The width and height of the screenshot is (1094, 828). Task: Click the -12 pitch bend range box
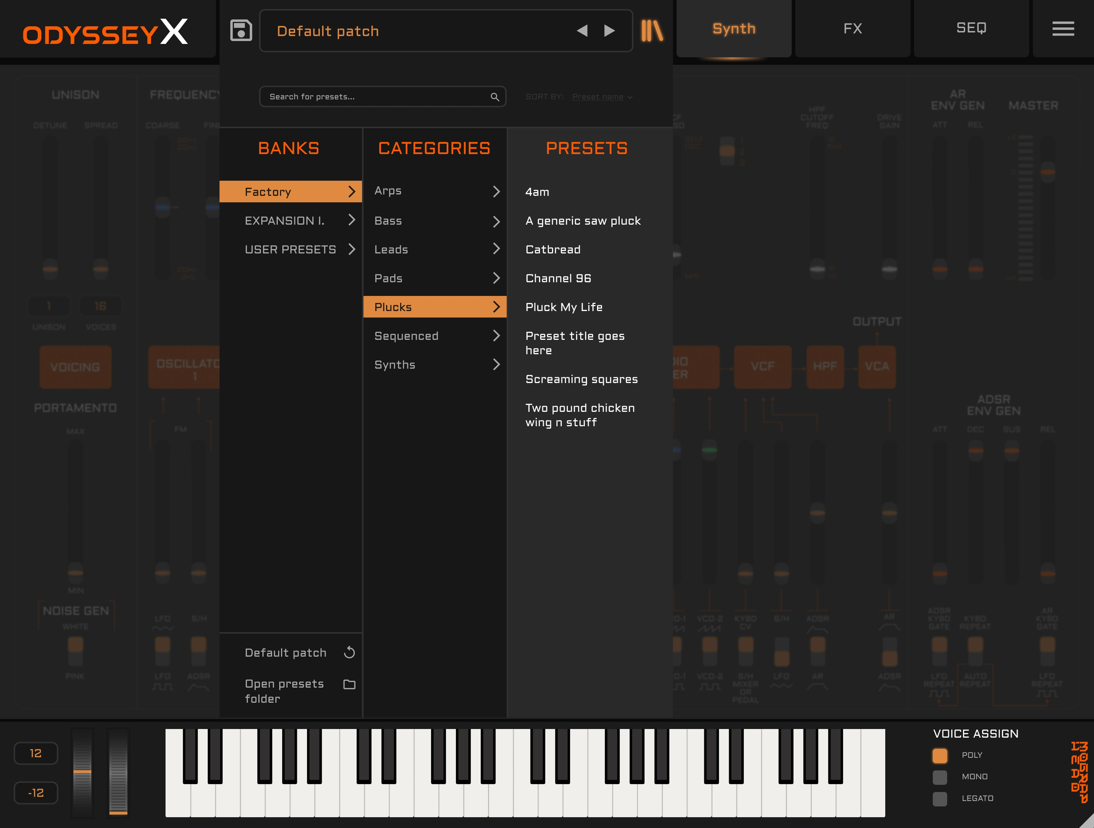click(36, 792)
